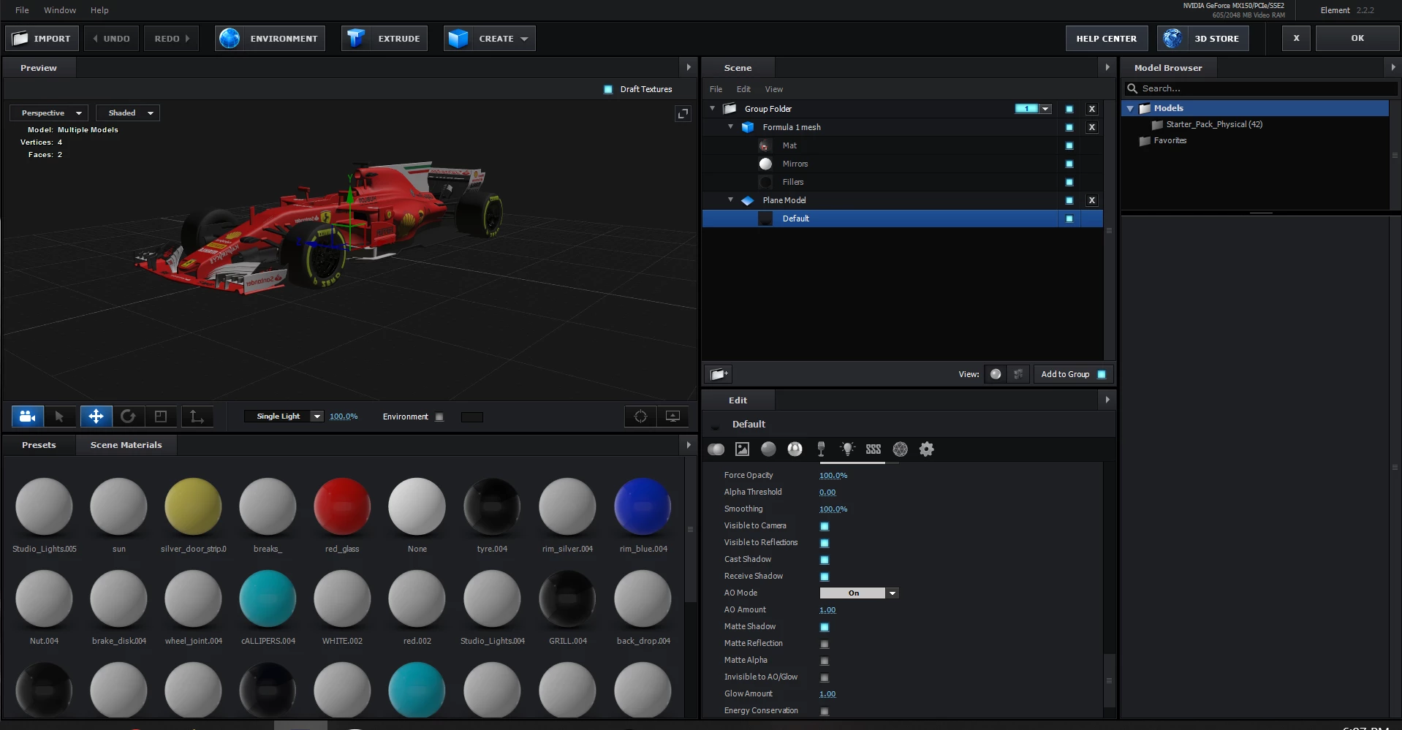Select the arrow selection tool
This screenshot has width=1402, height=730.
60,417
